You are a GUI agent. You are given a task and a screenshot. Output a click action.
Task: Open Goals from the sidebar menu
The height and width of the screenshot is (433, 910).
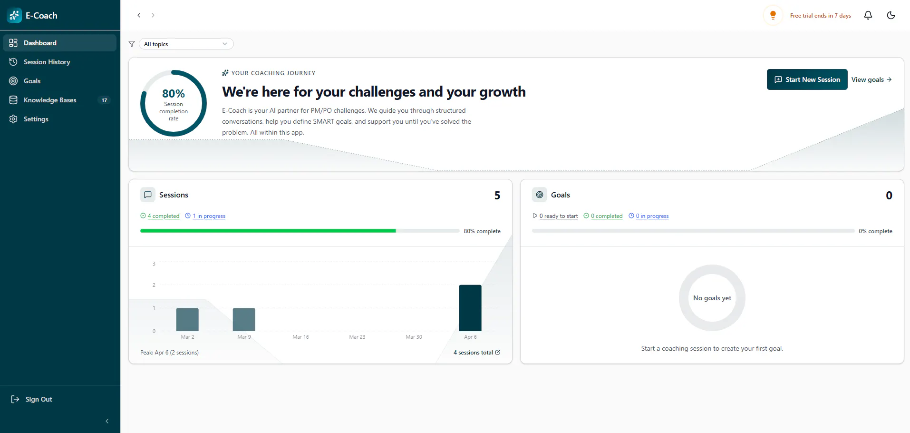(59, 81)
